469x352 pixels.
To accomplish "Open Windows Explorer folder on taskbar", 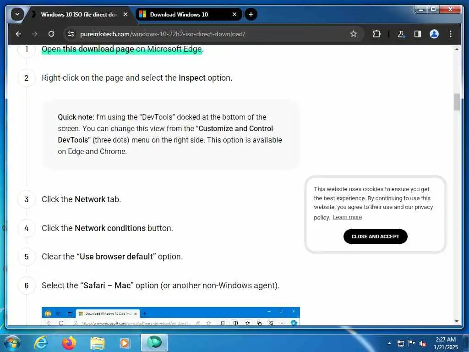I will (97, 343).
